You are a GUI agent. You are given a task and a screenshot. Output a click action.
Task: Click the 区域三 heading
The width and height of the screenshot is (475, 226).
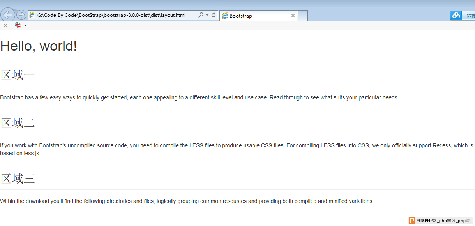tap(18, 179)
